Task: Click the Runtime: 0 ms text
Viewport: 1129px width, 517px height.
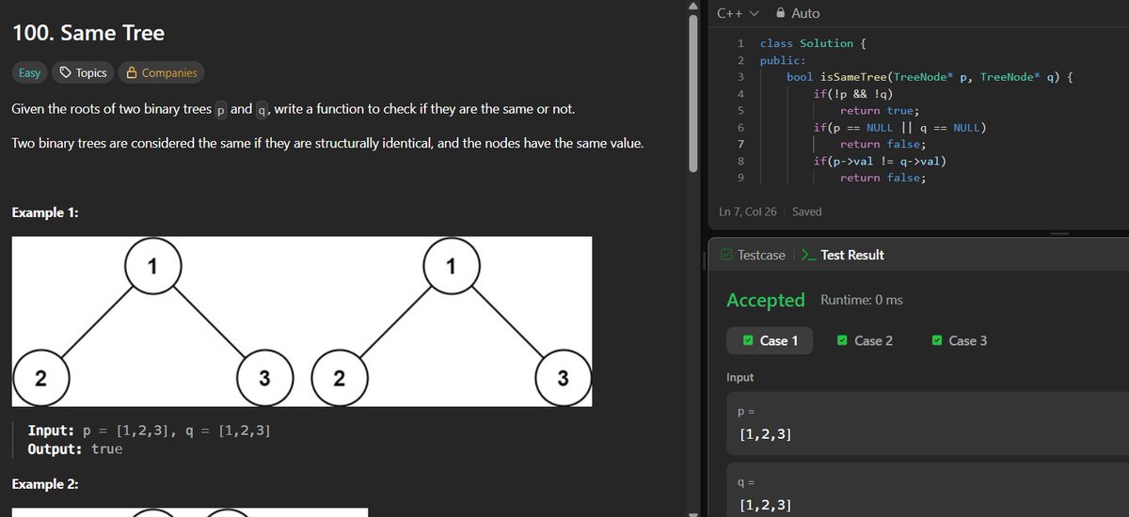Action: pos(861,300)
